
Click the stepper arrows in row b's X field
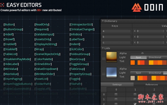point(163,37)
